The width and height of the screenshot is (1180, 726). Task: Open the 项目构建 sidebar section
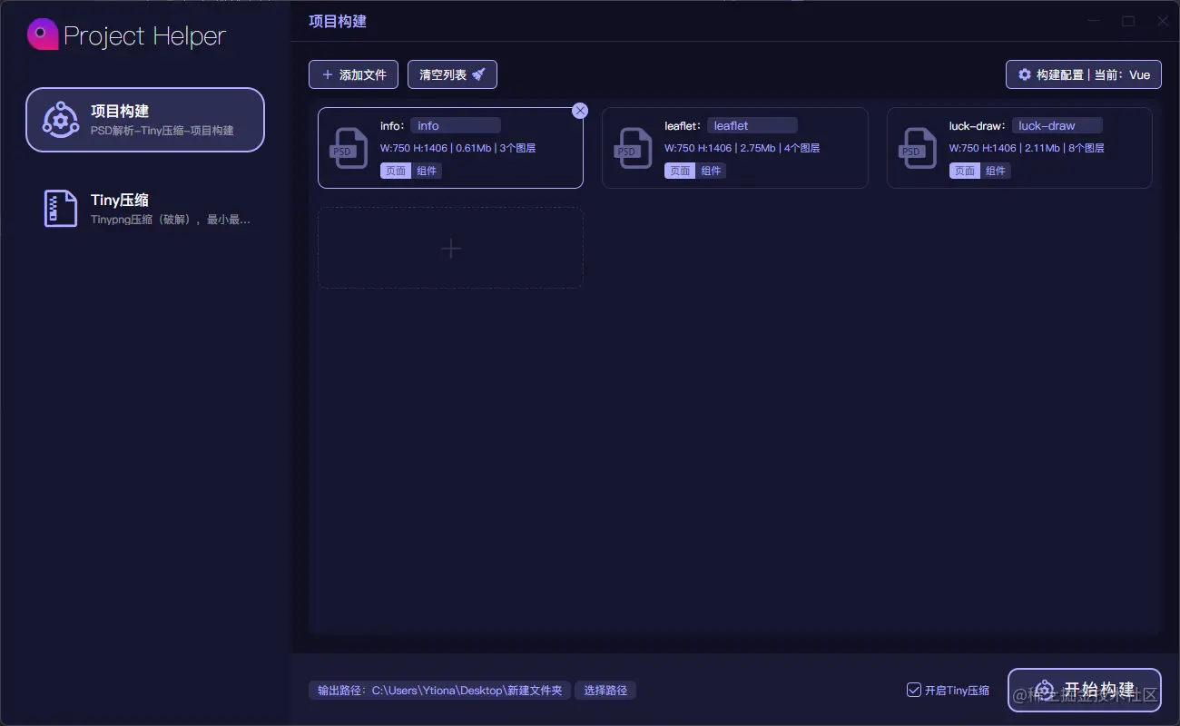pyautogui.click(x=145, y=120)
